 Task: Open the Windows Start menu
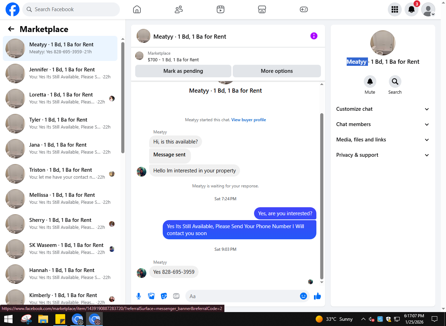(x=8, y=319)
